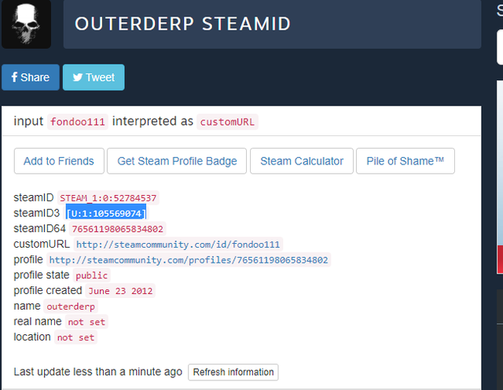Click the Facebook Share button
503x390 pixels.
[31, 77]
